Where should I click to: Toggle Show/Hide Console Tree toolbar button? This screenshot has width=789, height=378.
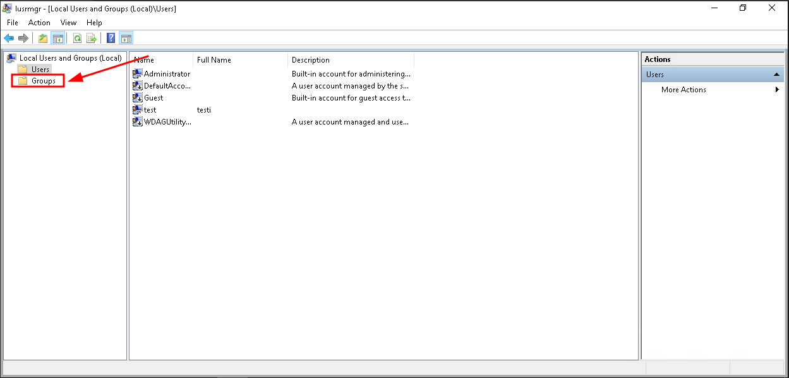[57, 38]
